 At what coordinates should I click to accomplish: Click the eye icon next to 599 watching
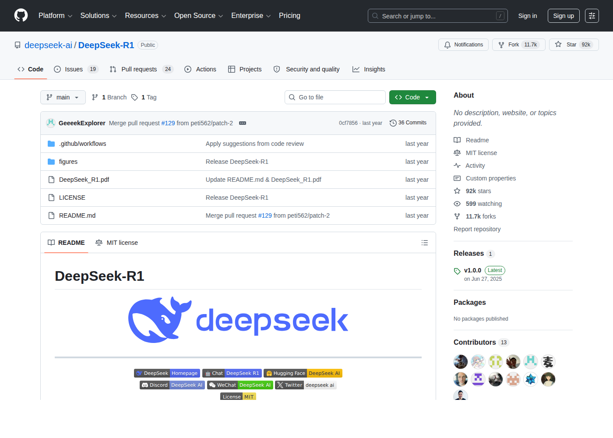tap(457, 204)
